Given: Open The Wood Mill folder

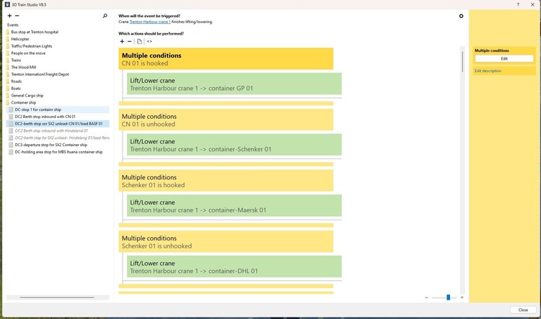Looking at the screenshot, I should [24, 67].
